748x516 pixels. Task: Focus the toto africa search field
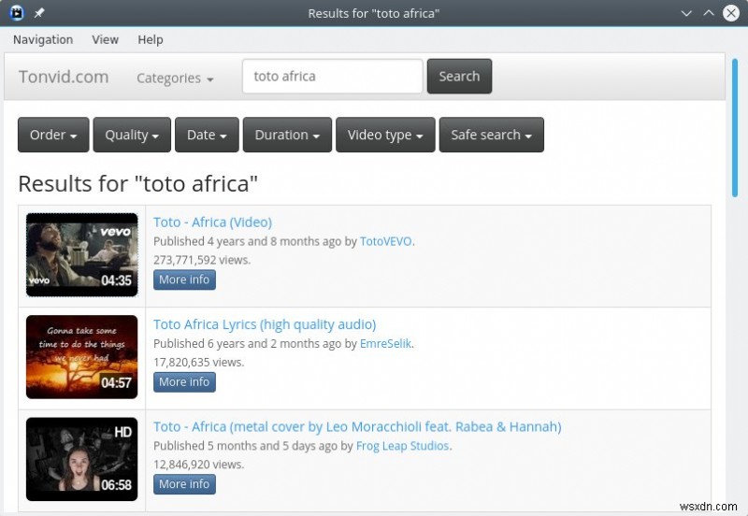(333, 77)
